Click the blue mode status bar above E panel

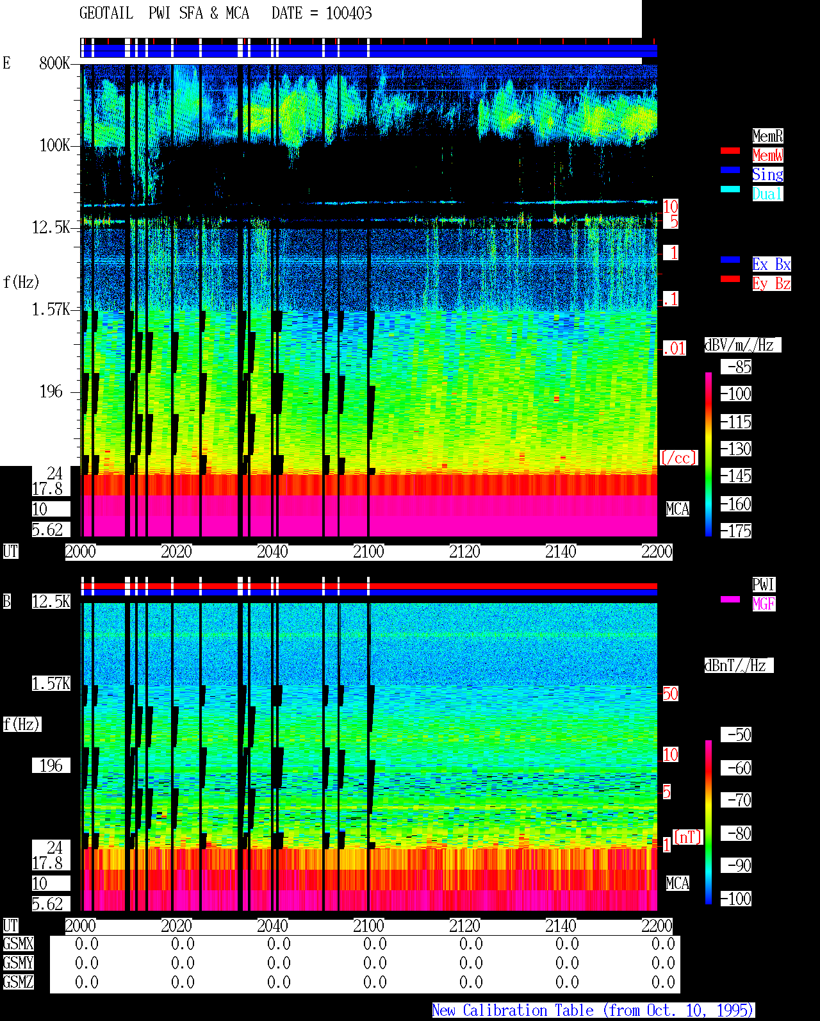click(x=369, y=51)
